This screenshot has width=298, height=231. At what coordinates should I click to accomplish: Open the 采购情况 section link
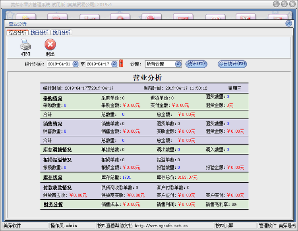[52, 99]
